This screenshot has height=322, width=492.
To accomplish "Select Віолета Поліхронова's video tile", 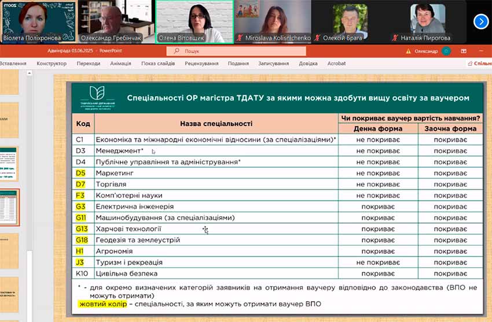I will pos(38,21).
